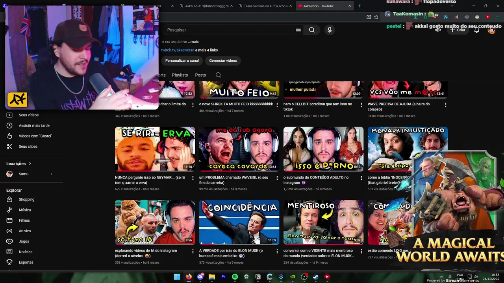Image resolution: width=504 pixels, height=283 pixels.
Task: Open Spotify from the taskbar
Action: pyautogui.click(x=235, y=277)
